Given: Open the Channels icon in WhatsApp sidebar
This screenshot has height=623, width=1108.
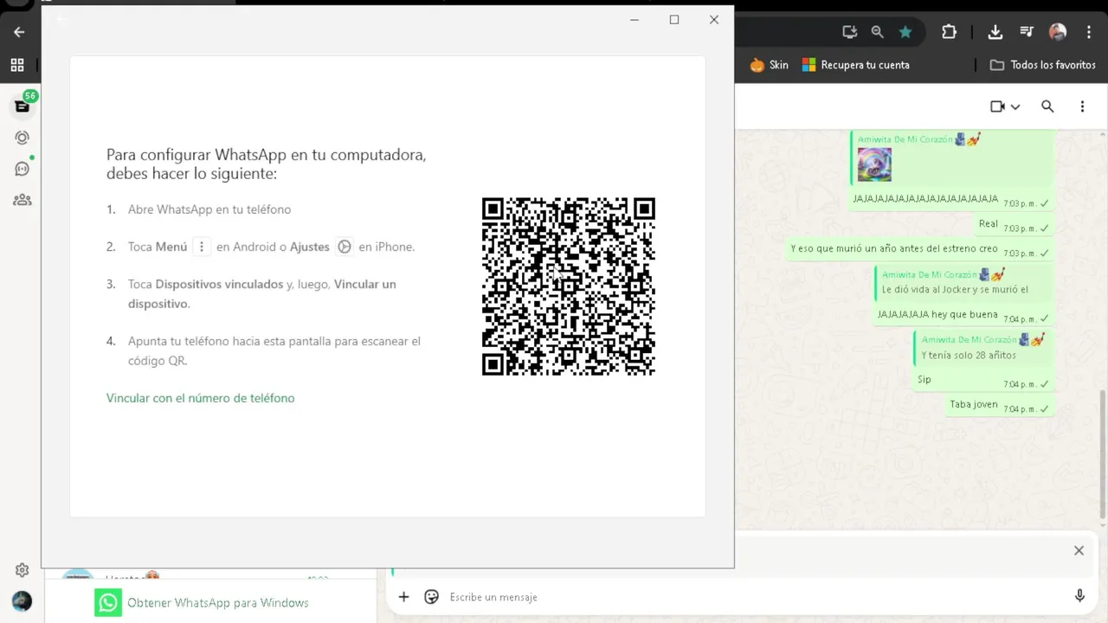Looking at the screenshot, I should point(23,169).
